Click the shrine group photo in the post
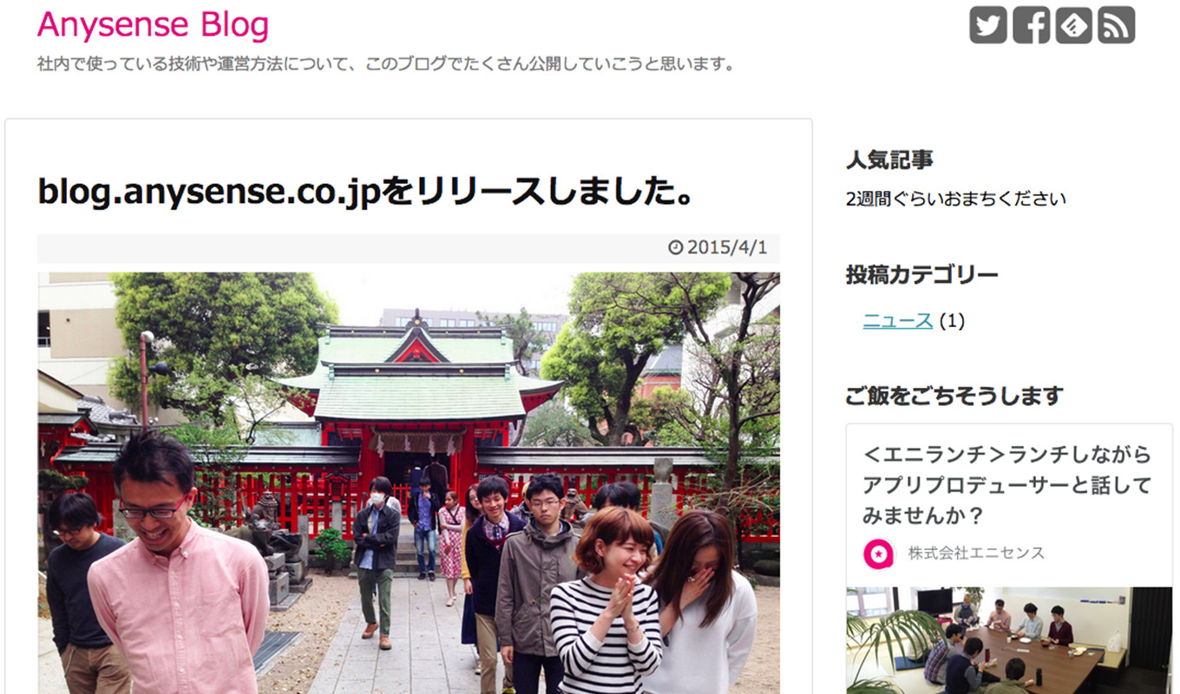The image size is (1180, 694). [409, 483]
